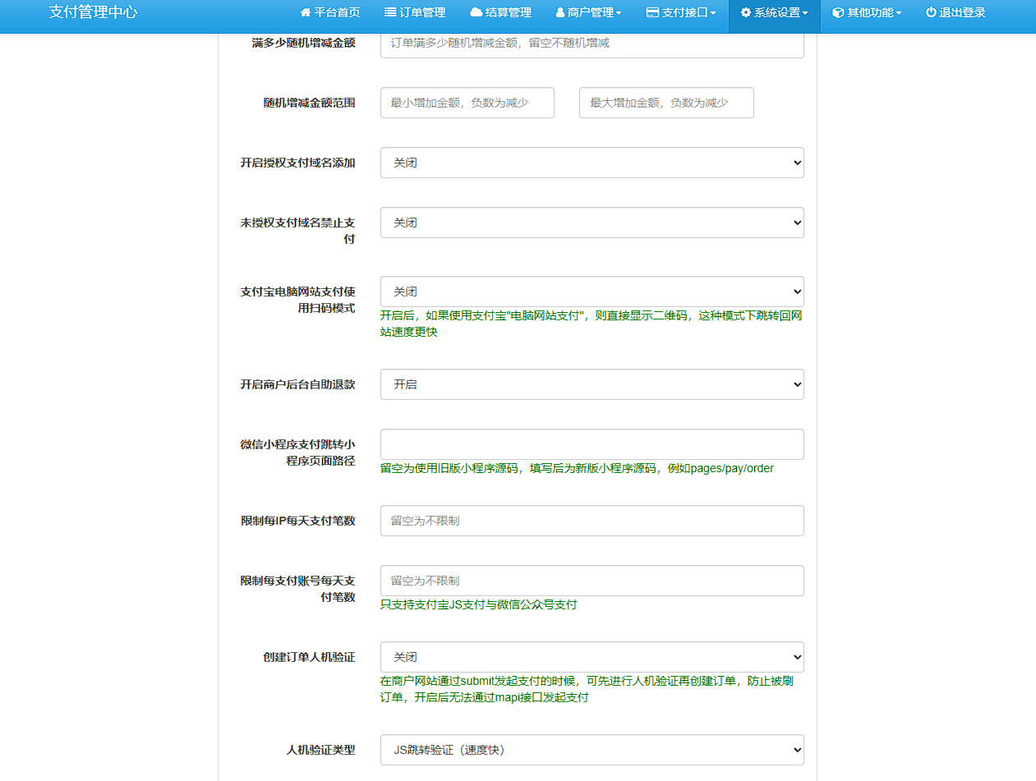Click the 最小增加金额 input box
Image resolution: width=1036 pixels, height=781 pixels.
tap(467, 102)
